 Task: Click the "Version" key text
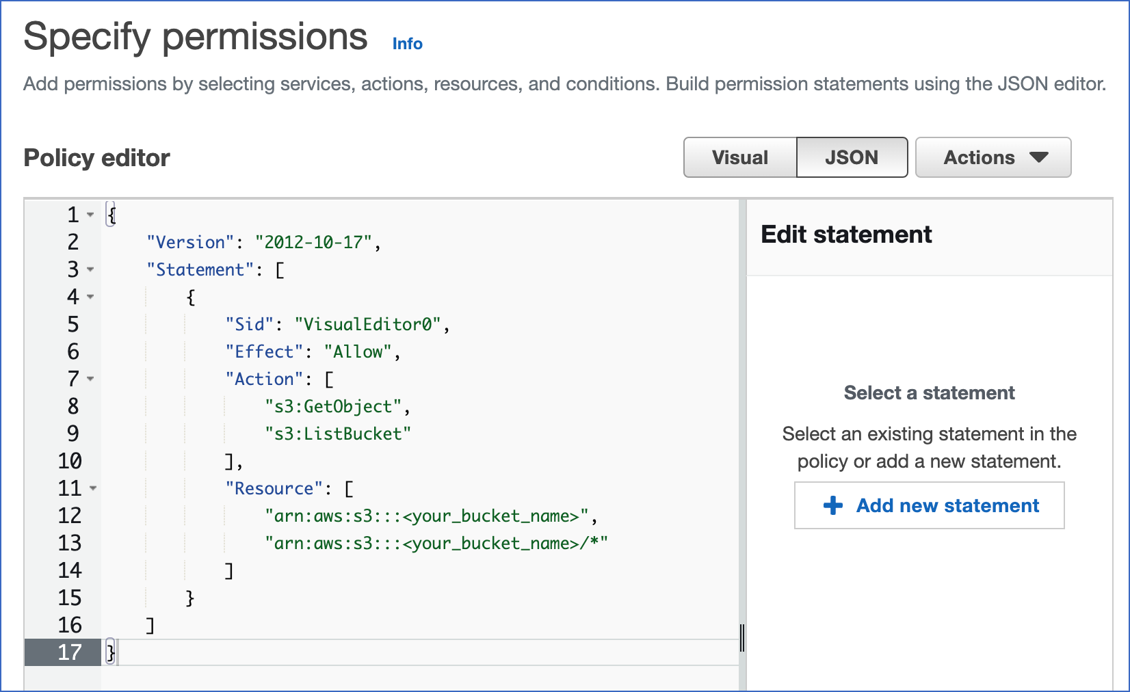(191, 242)
